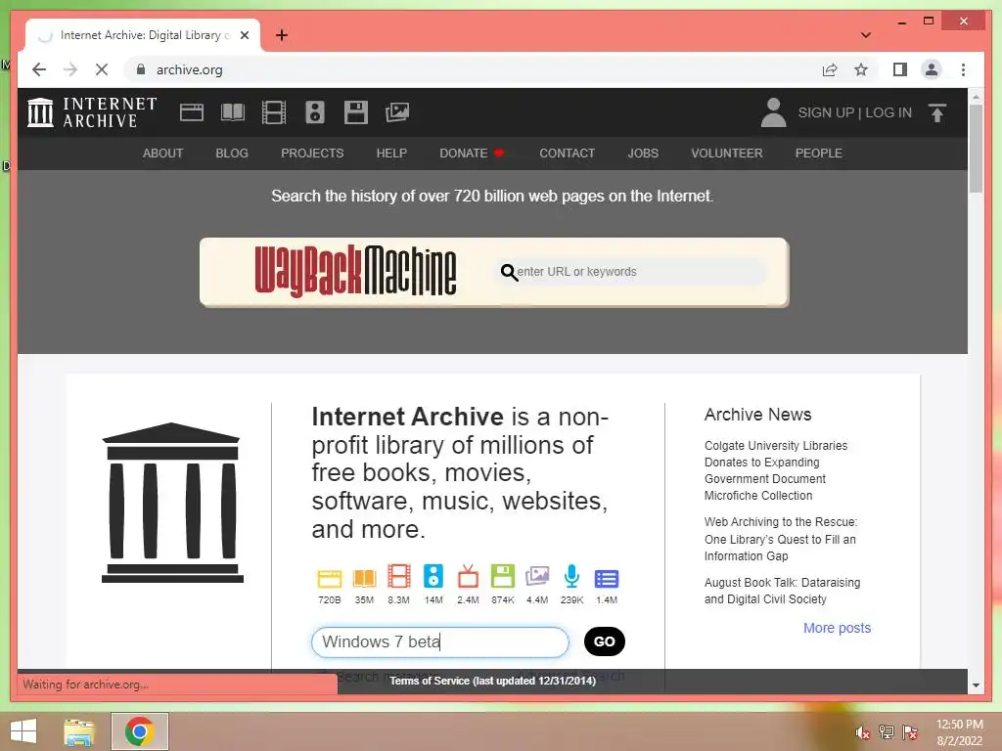
Task: Select the blue Audio icon labeled 14M
Action: click(x=433, y=576)
